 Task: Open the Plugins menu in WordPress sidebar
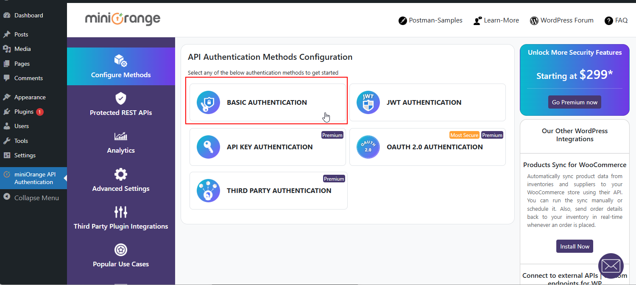tap(24, 112)
